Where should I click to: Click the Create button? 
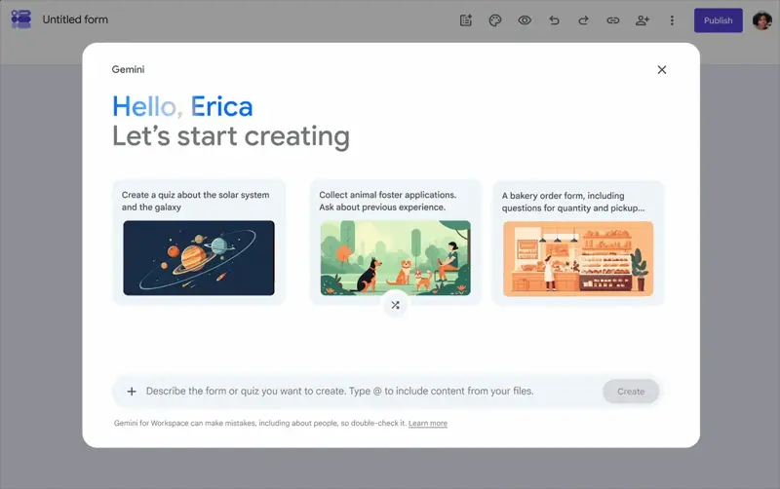[x=631, y=392]
